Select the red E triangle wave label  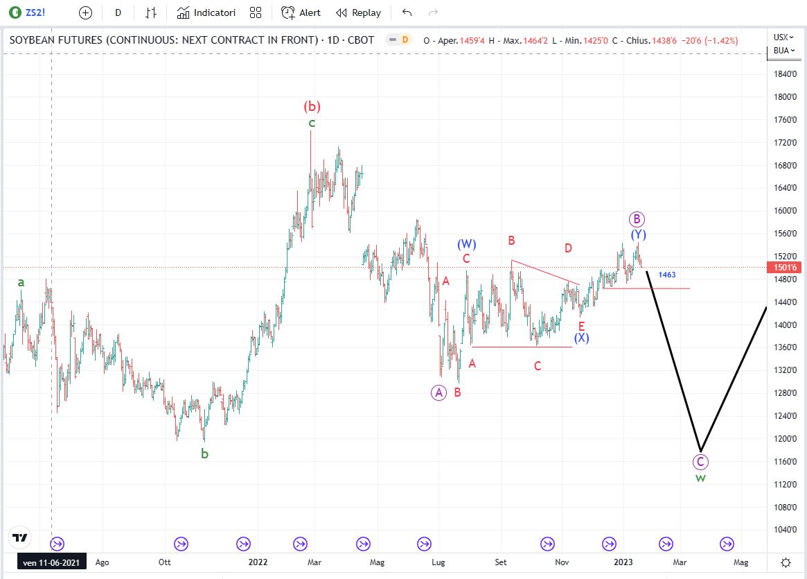(x=582, y=326)
